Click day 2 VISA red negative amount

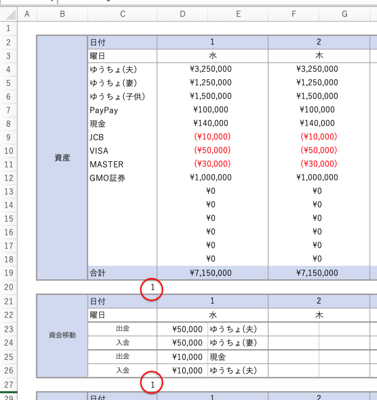click(318, 151)
